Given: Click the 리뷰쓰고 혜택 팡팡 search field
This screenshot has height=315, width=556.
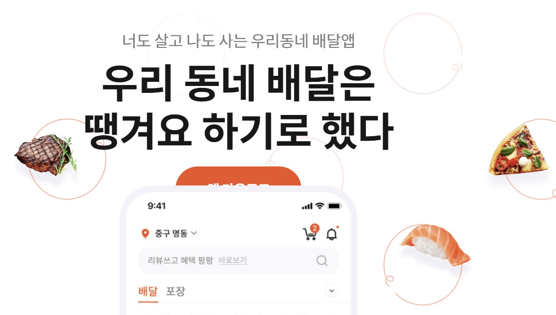Looking at the screenshot, I should [x=238, y=261].
